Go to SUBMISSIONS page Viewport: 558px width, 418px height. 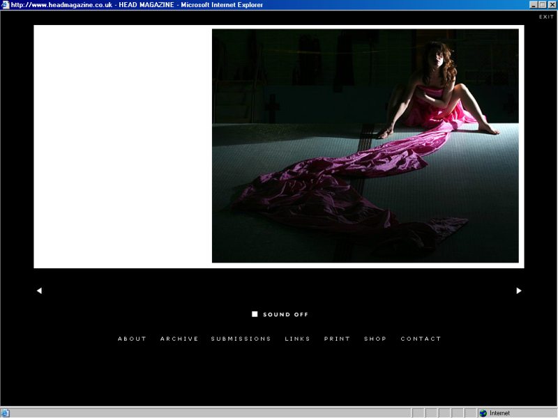coord(241,339)
